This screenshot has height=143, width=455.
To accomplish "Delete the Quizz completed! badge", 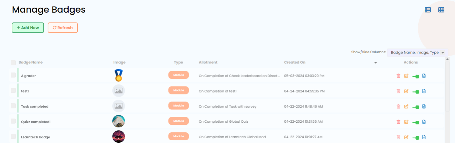I will pos(398,122).
